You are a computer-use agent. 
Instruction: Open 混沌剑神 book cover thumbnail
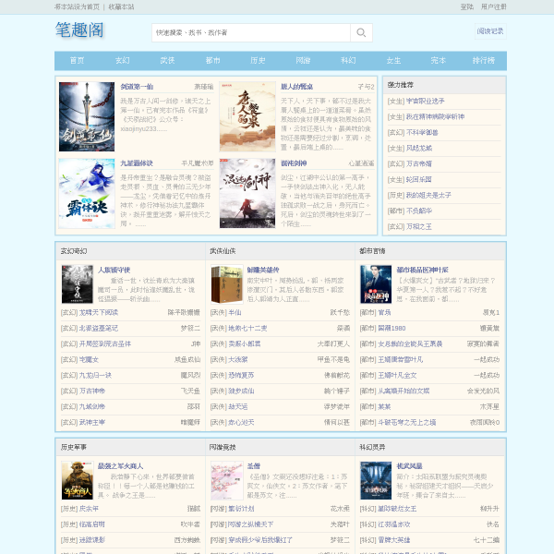pyautogui.click(x=247, y=193)
